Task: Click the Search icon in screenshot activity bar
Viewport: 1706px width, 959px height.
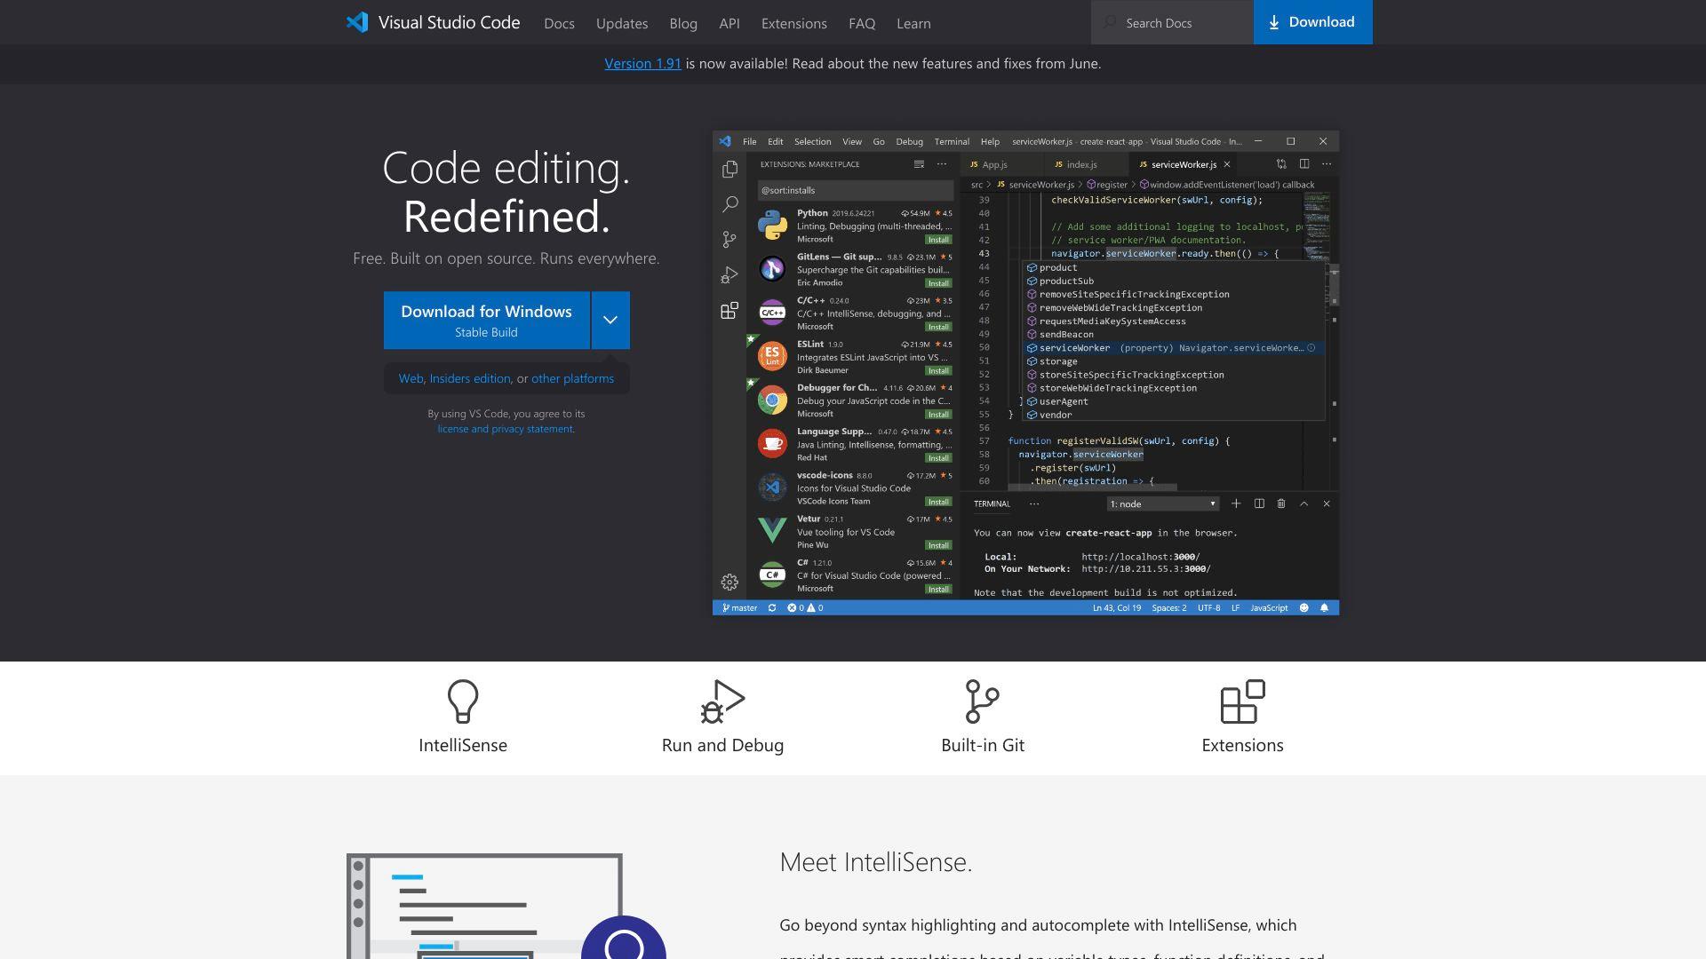Action: (x=729, y=204)
